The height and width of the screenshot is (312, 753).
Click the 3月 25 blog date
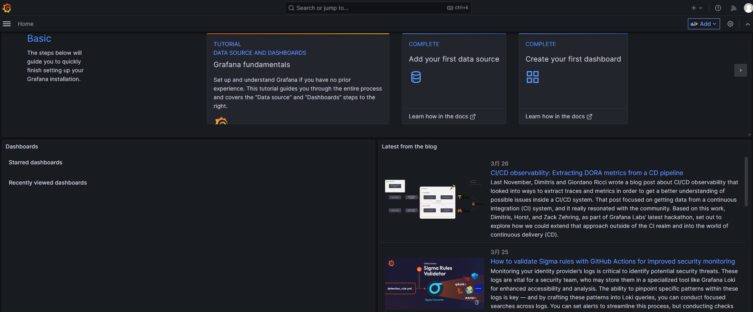tap(499, 252)
